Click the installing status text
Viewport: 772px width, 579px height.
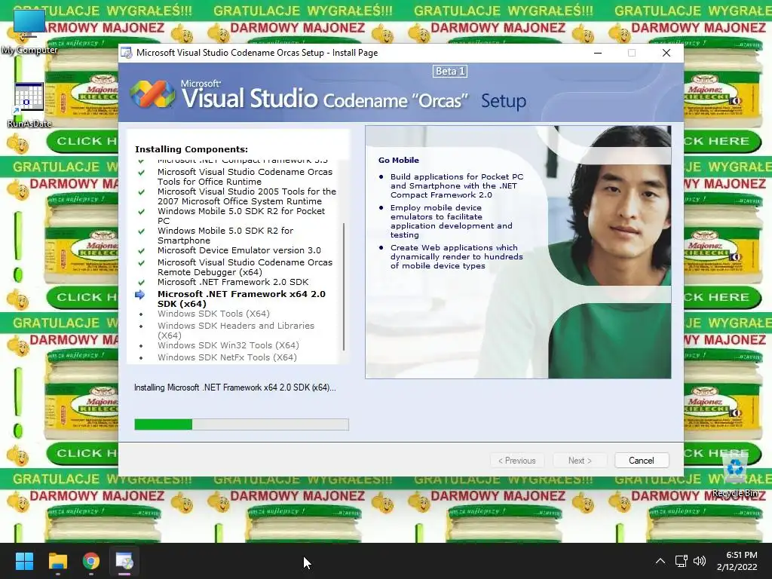coord(235,388)
